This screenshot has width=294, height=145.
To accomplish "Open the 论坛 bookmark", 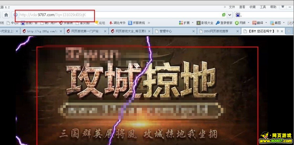I will tap(100, 23).
